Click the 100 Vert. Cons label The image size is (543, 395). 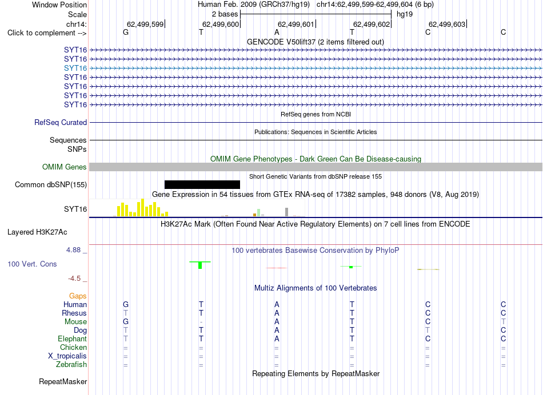coord(32,264)
